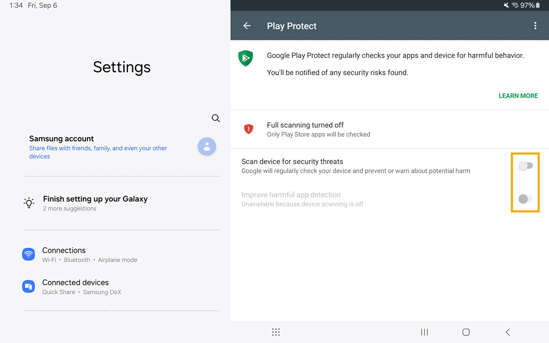Screen dimensions: 549x343
Task: Tap the Connections Wi-Fi icon
Action: coord(28,255)
